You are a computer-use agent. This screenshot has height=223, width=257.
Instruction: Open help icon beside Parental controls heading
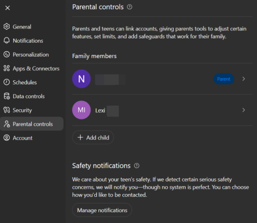130,7
